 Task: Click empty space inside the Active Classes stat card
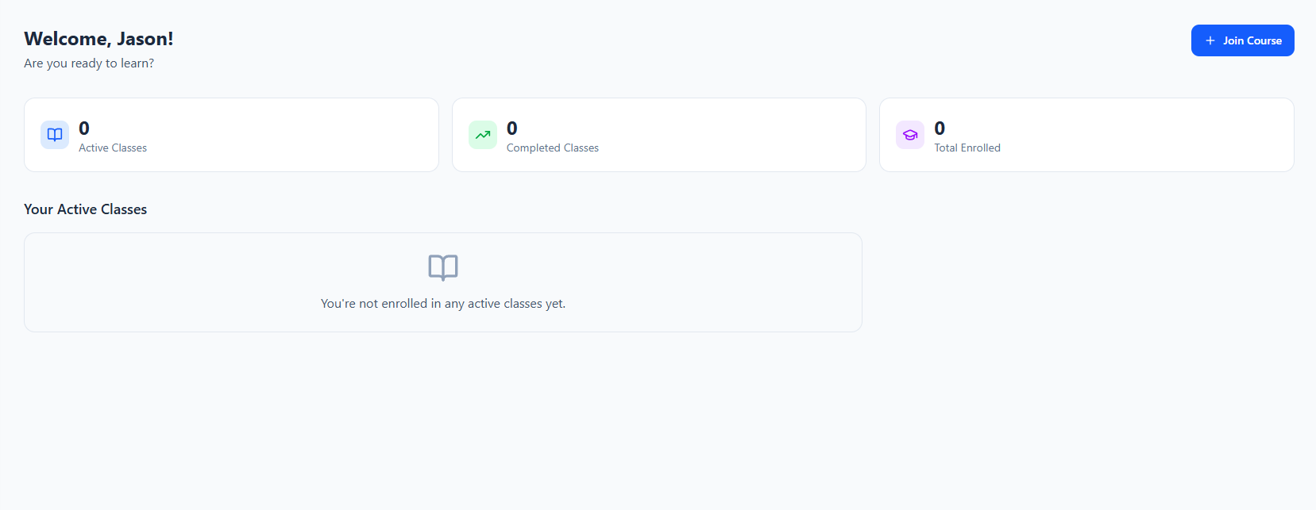point(302,135)
